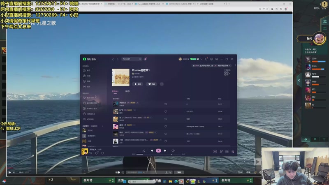Image resolution: width=329 pixels, height=185 pixels.
Task: Select the song LIFE in the list
Action: click(171, 111)
